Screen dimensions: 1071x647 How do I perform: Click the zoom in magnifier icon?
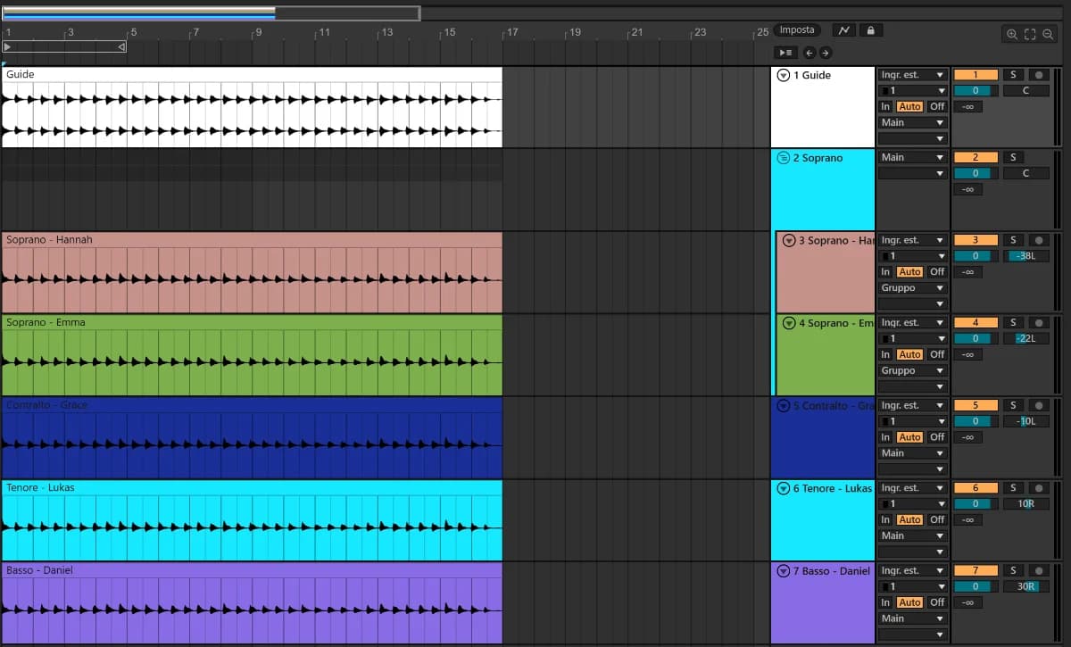click(x=1012, y=34)
